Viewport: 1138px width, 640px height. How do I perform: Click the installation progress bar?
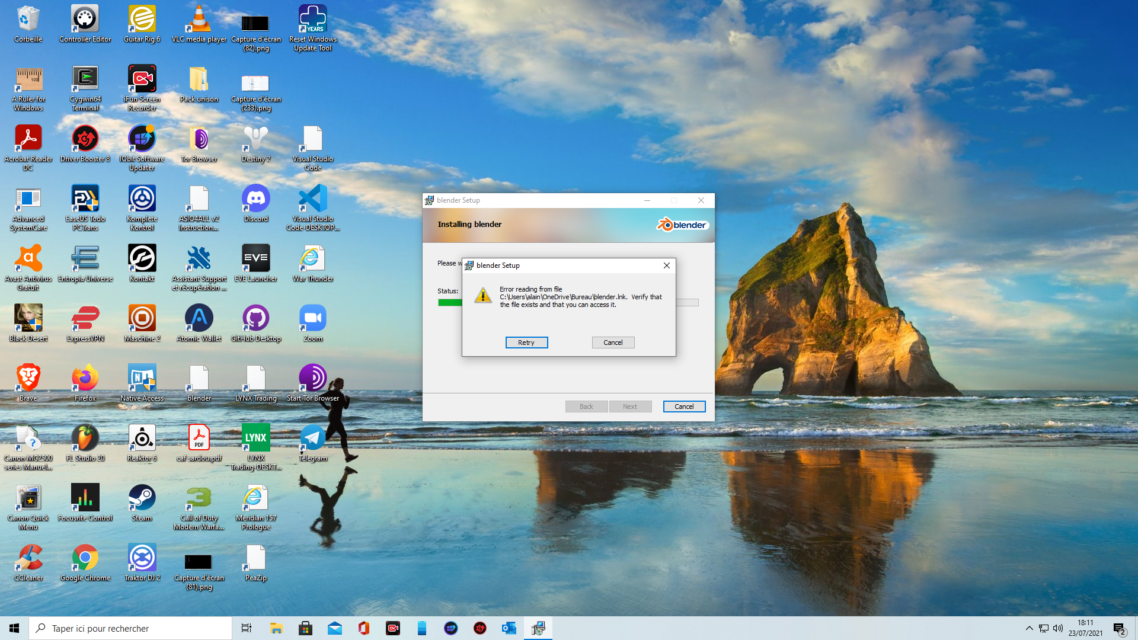[x=568, y=303]
